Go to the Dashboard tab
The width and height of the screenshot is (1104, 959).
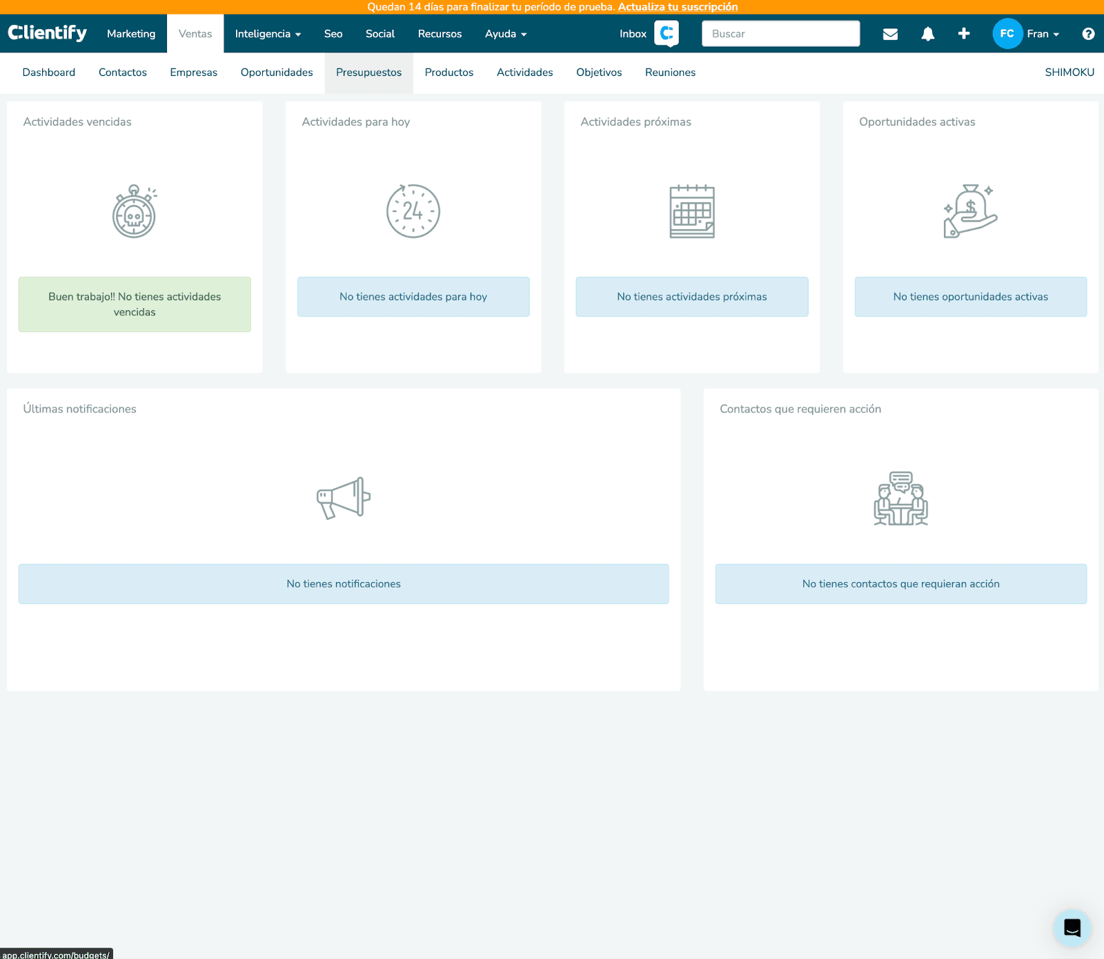click(x=49, y=72)
